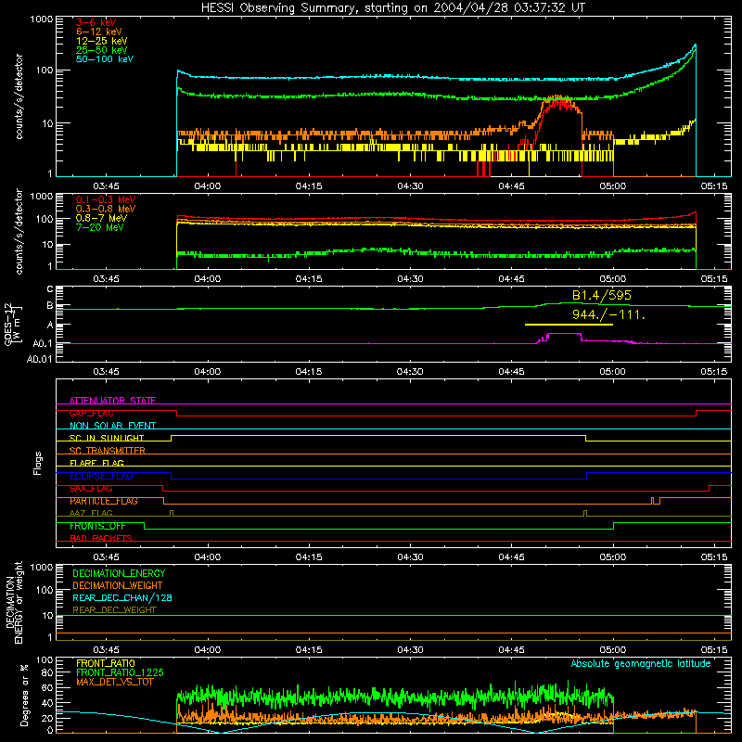Select the 12-25 keV legend label

pyautogui.click(x=101, y=41)
